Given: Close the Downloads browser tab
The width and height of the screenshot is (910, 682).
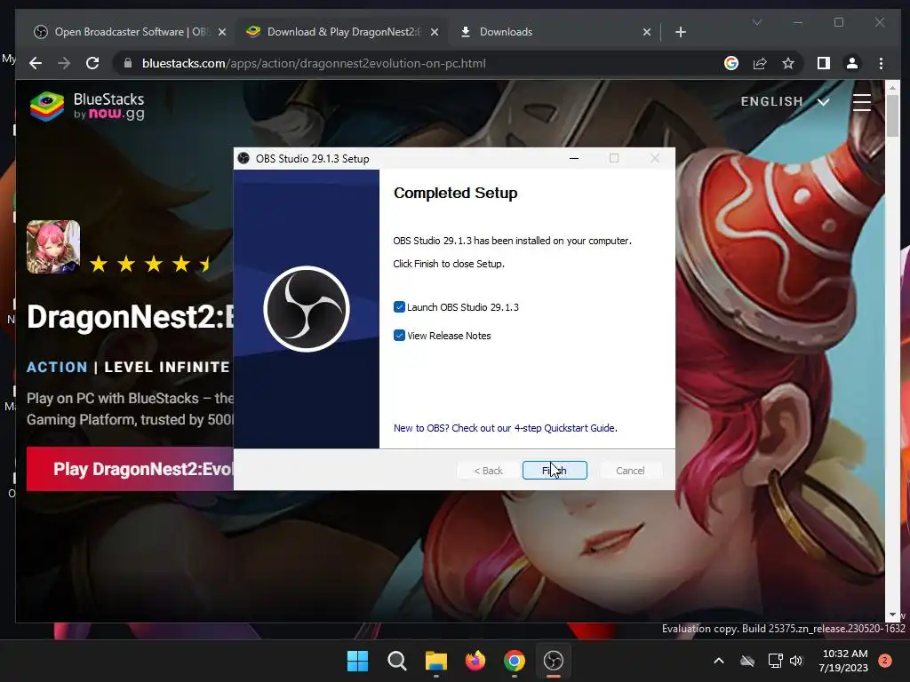Looking at the screenshot, I should [647, 32].
